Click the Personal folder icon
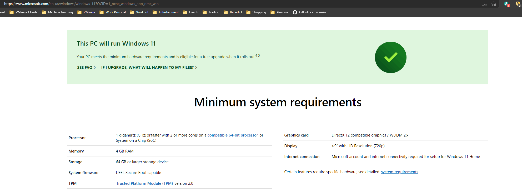 click(x=273, y=12)
